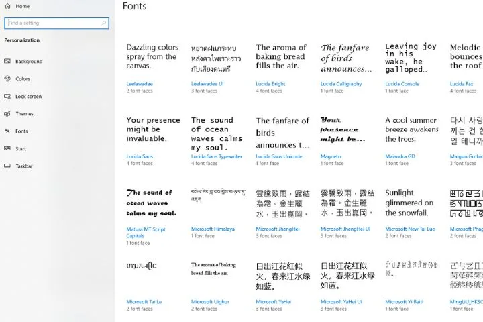Viewport: 483px width, 322px height.
Task: Click Microsoft Uighur preview 'aroma of baking bread'
Action: point(213,269)
